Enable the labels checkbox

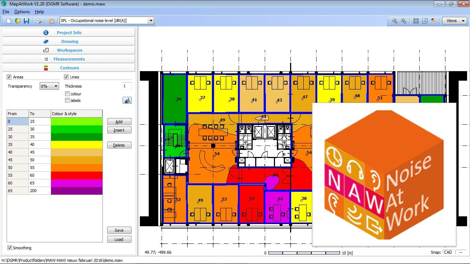[x=67, y=100]
